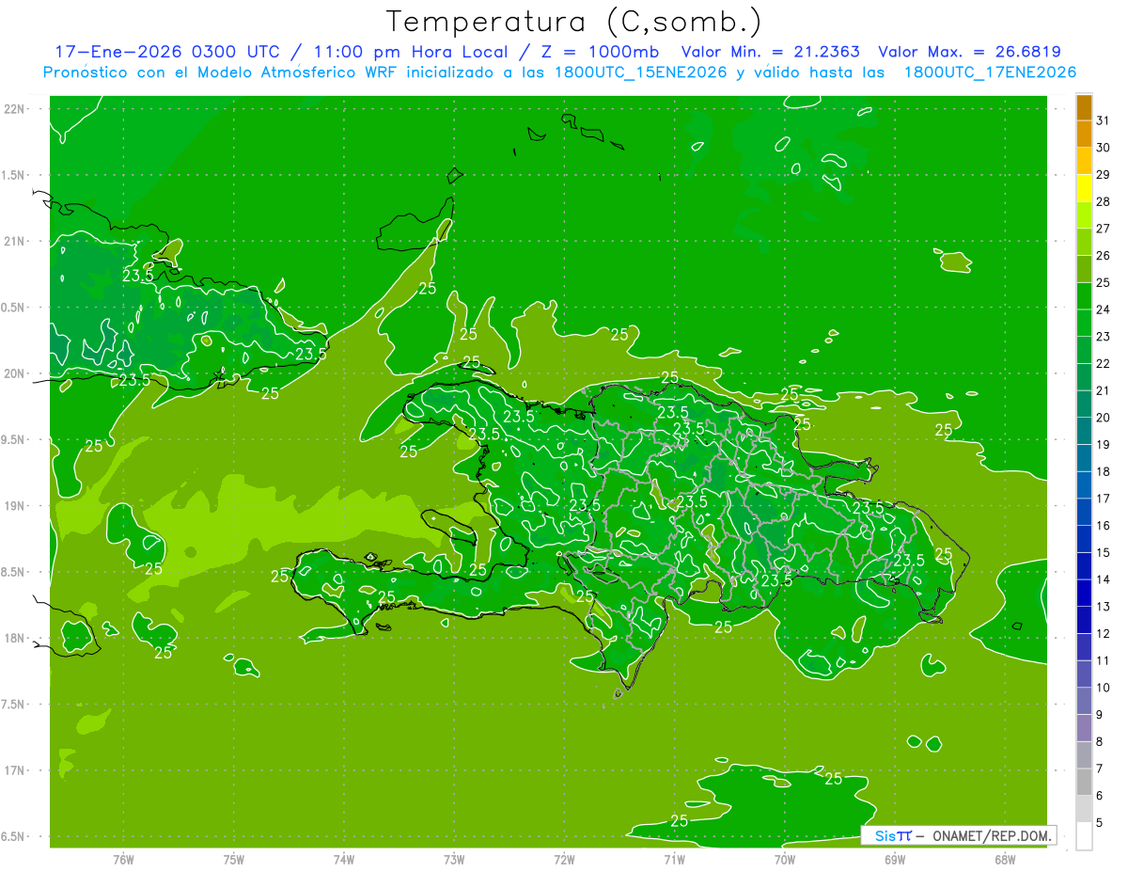Click the 'Valor Min. = 21.2363' value
Viewport: 1128px width, 872px height.
click(770, 52)
